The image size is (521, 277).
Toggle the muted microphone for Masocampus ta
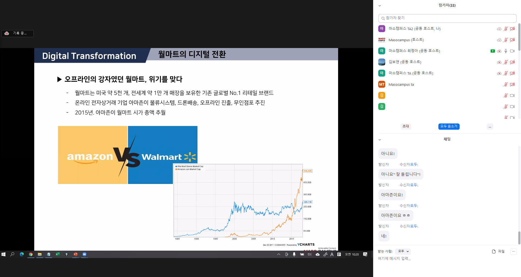pyautogui.click(x=506, y=84)
